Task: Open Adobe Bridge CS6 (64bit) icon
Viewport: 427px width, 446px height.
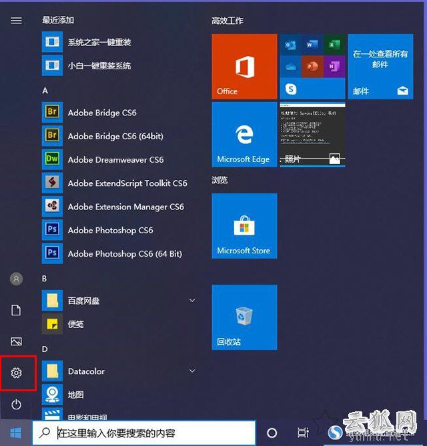Action: tap(52, 136)
